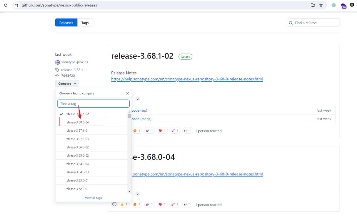The width and height of the screenshot is (357, 216).
Task: Bookmark this page with the star icon
Action: [x=321, y=5]
